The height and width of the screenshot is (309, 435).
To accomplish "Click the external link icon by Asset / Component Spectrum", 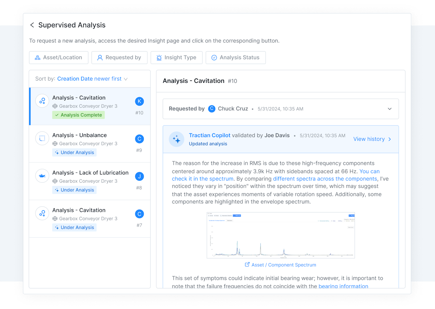I will [247, 265].
